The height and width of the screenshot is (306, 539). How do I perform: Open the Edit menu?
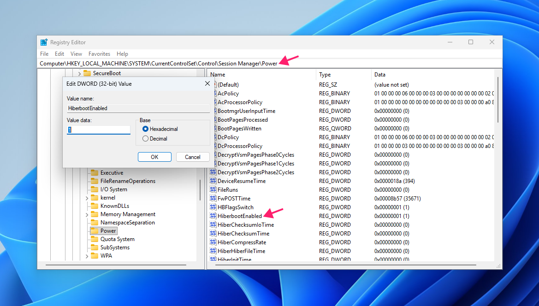[59, 53]
